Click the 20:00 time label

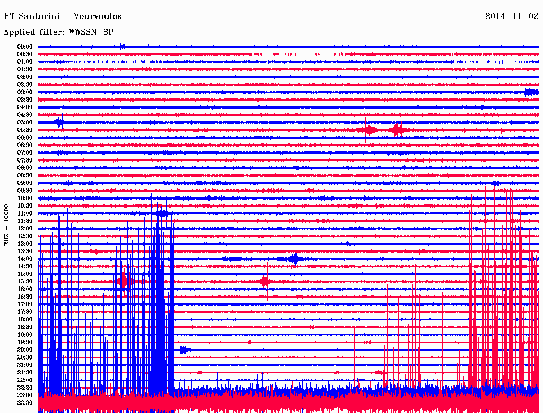coord(25,350)
